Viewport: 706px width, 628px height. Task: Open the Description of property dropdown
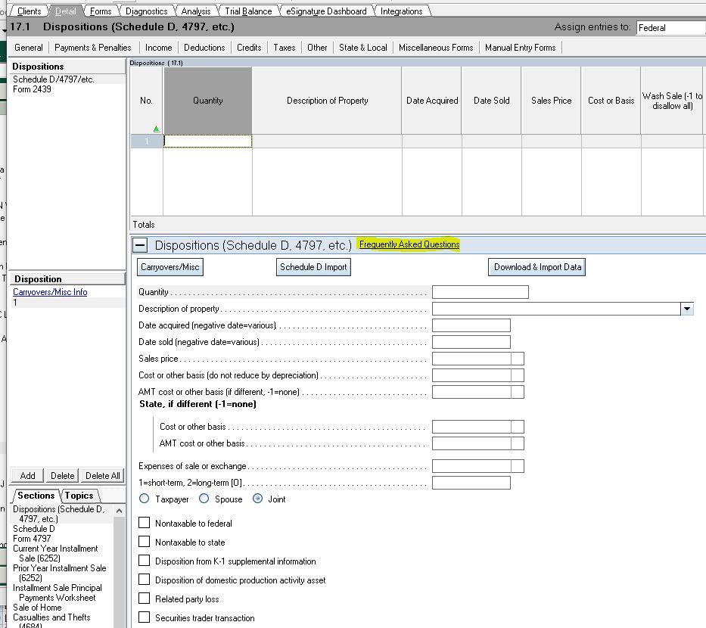(x=687, y=309)
